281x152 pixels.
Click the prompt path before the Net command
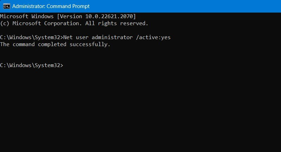(31, 37)
